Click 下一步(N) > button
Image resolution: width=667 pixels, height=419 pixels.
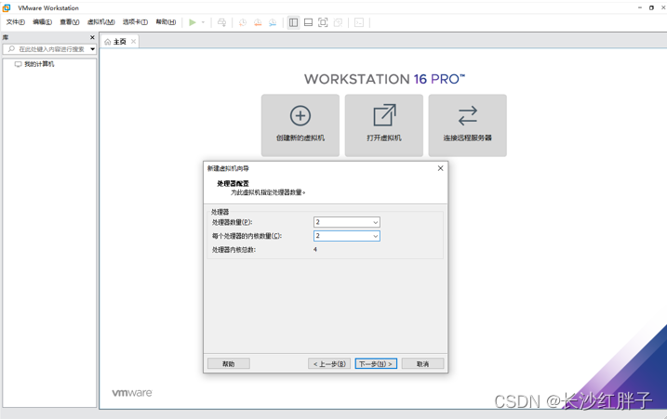(376, 364)
